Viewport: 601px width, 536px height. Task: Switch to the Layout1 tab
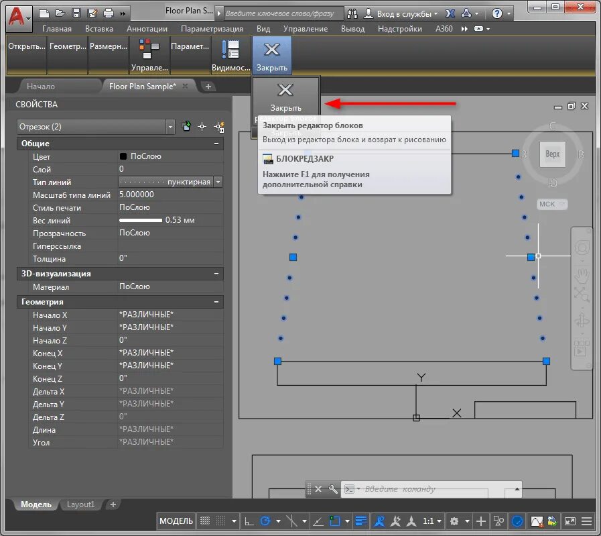click(80, 504)
